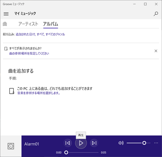Open the more options ellipsis menu
The image size is (162, 157).
click(156, 143)
